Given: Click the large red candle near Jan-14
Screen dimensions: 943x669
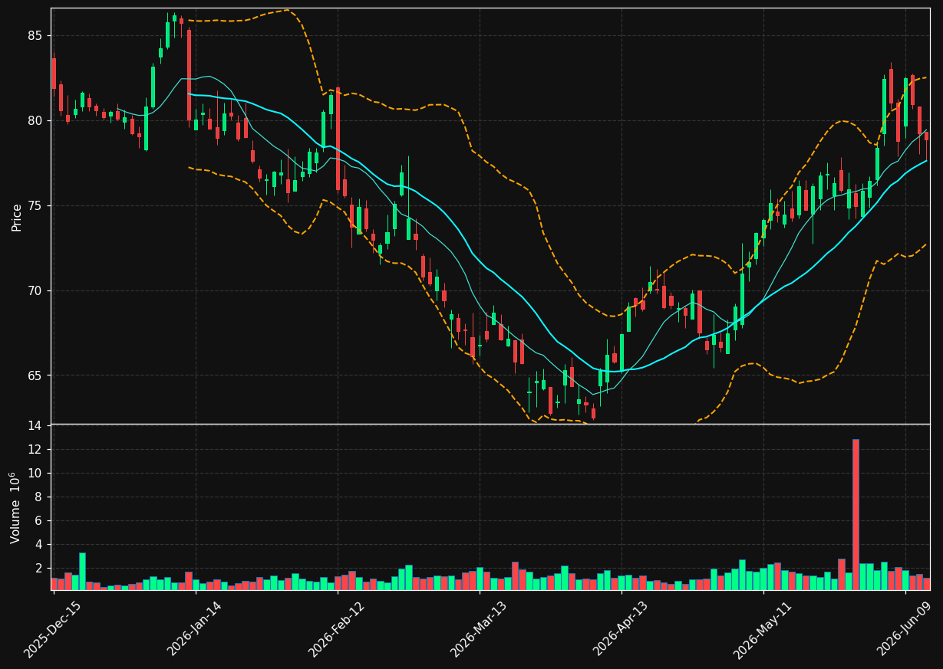Looking at the screenshot, I should [x=189, y=75].
